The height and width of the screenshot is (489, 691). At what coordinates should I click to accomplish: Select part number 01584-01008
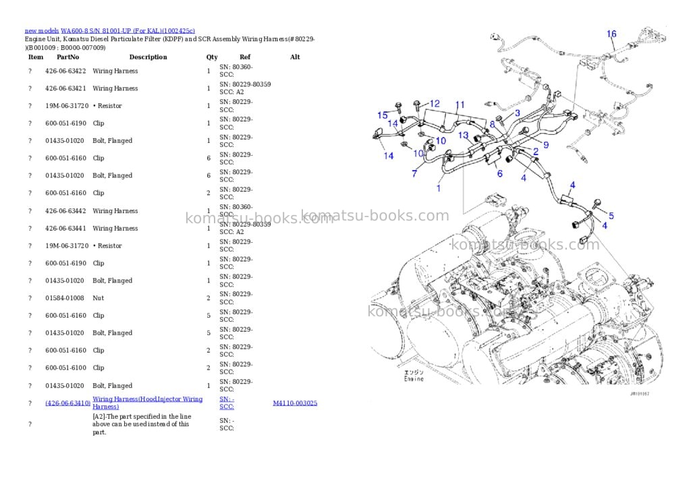(x=65, y=298)
